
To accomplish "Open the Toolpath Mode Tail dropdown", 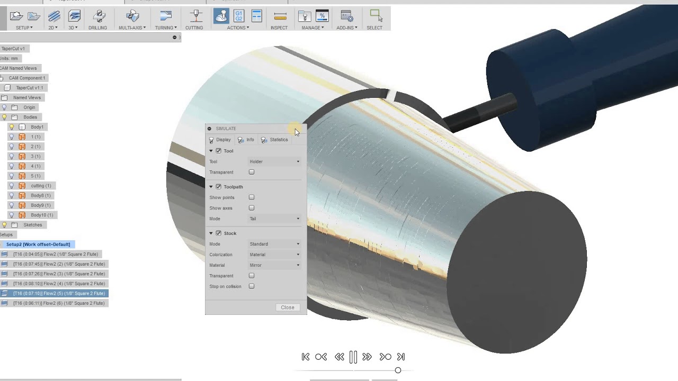I will tap(274, 219).
